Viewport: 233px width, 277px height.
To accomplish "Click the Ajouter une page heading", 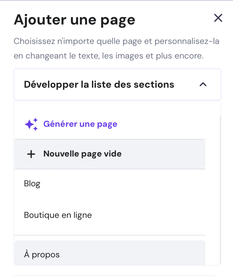I will [74, 20].
